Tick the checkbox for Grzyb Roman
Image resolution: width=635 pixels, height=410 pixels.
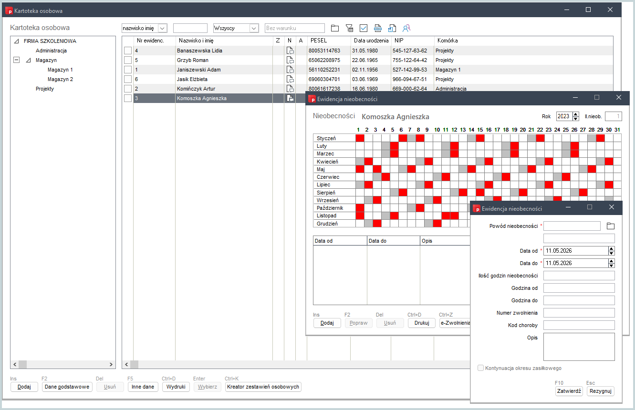point(127,60)
